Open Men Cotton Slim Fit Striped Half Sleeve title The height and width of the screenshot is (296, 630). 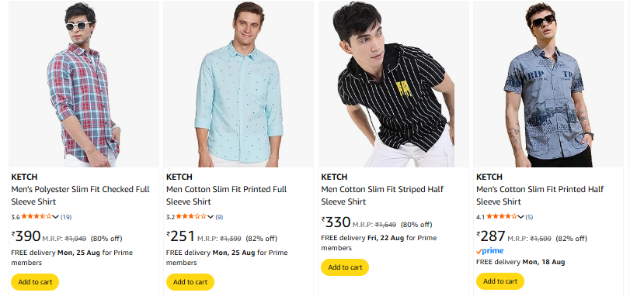[x=382, y=195]
